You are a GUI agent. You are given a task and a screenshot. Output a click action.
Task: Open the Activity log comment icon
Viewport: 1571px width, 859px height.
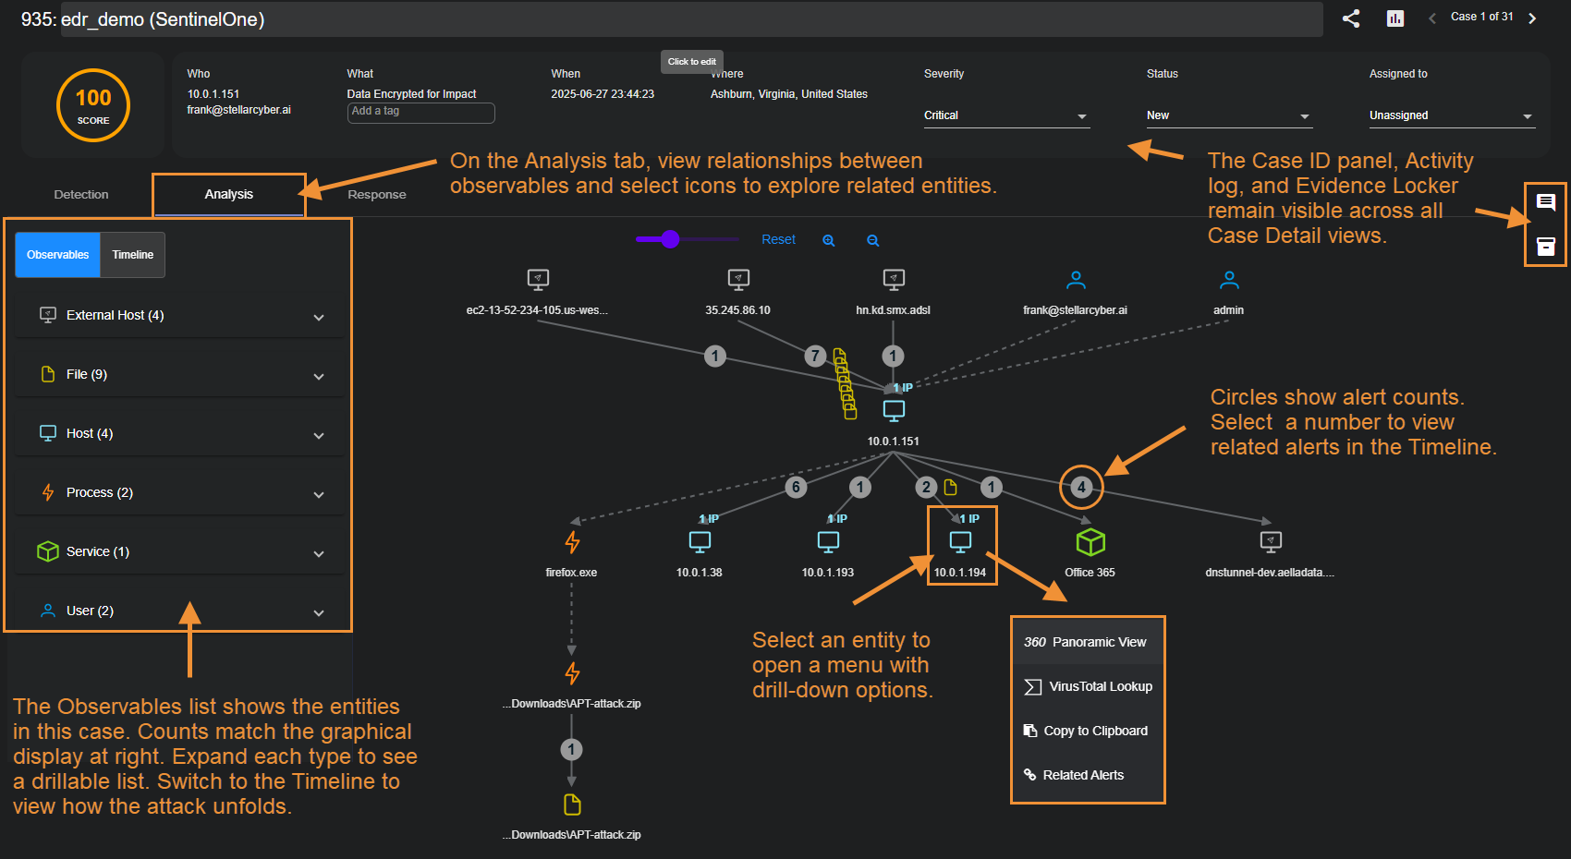[x=1545, y=202]
